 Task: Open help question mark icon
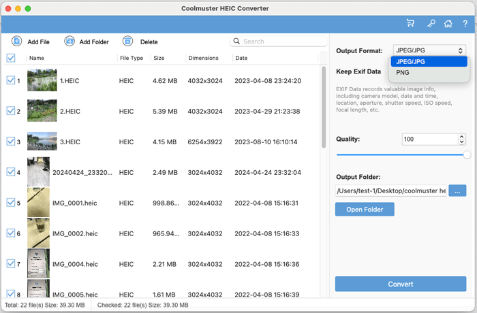[x=465, y=23]
